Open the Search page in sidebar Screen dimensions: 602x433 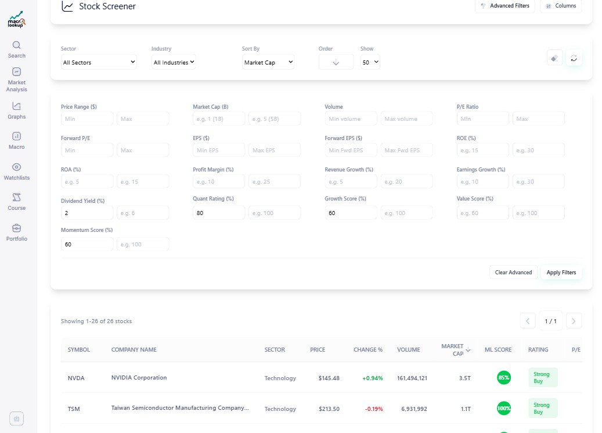coord(16,50)
